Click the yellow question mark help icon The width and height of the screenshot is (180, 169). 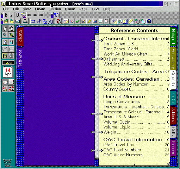149,21
